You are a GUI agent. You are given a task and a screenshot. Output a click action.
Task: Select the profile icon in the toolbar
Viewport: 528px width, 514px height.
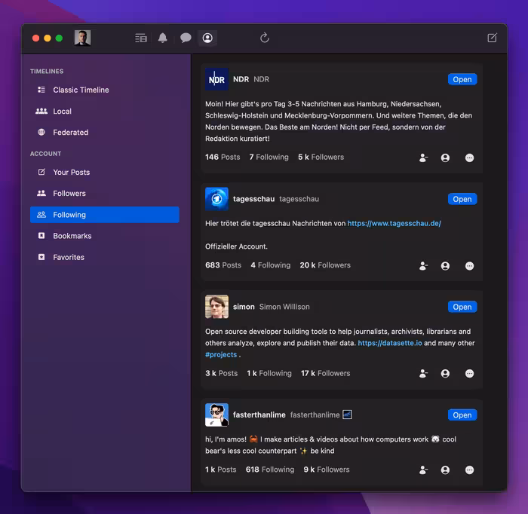[x=207, y=38]
